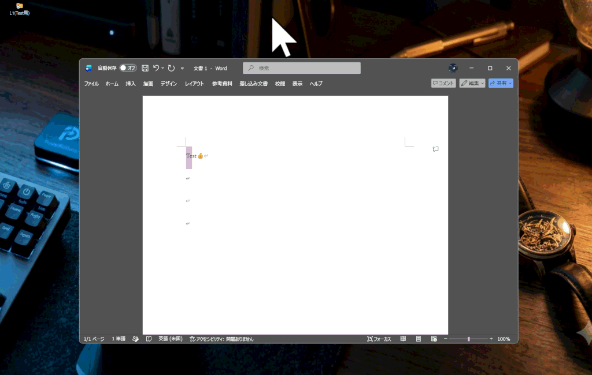Switch to Web Layout view icon

[x=434, y=339]
